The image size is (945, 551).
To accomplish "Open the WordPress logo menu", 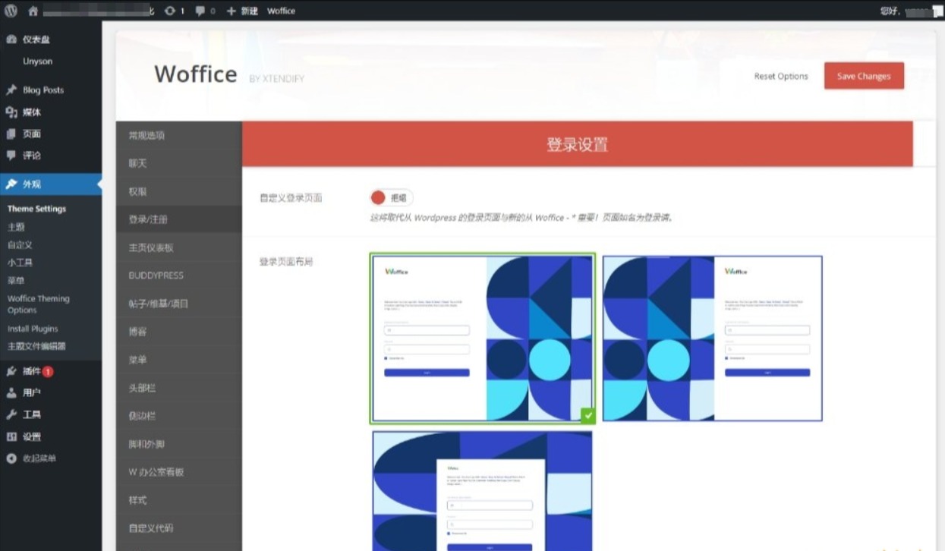I will point(11,11).
